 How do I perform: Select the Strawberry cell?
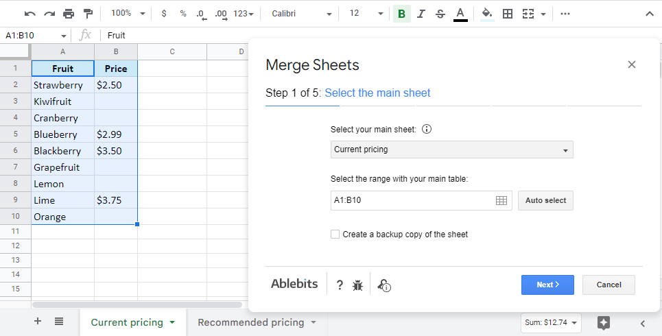(63, 85)
